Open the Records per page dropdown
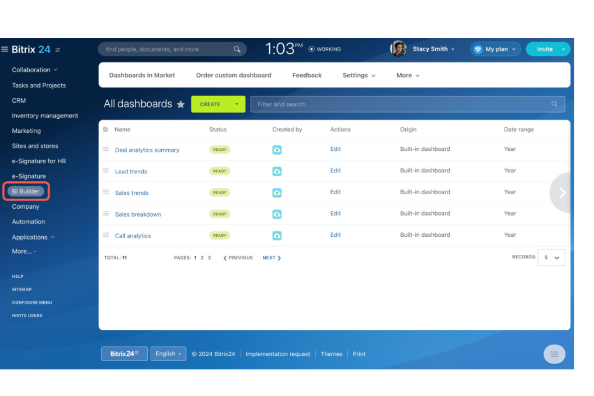This screenshot has height=396, width=594. (x=551, y=258)
